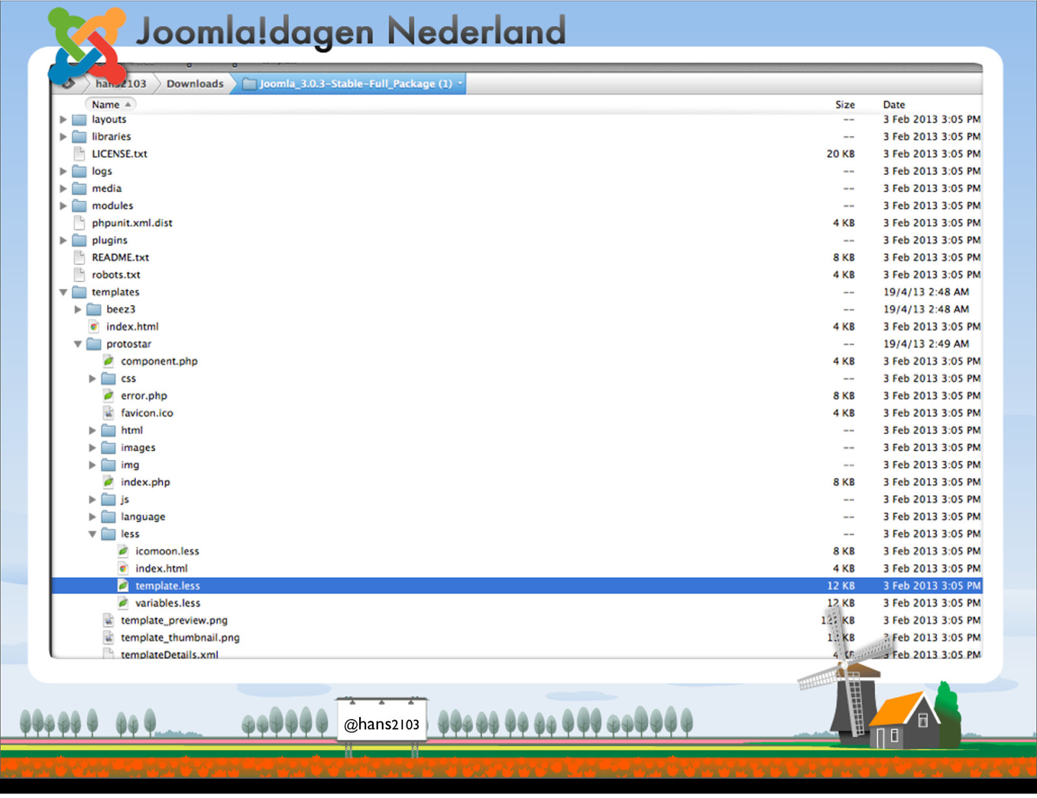Select the icomoon.less file name
1037x798 pixels.
point(167,552)
